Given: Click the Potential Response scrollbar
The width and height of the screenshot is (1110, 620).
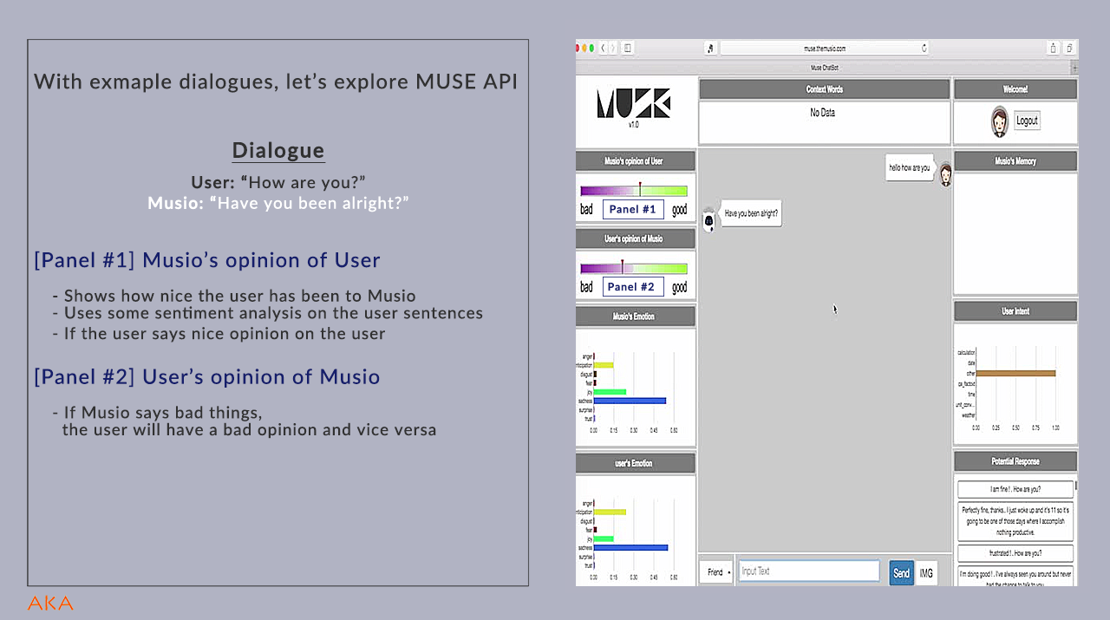Looking at the screenshot, I should 1076,486.
